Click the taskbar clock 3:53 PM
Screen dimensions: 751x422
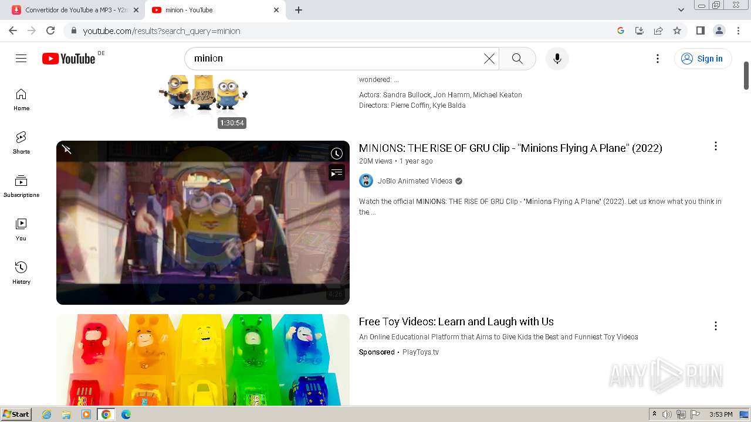720,414
